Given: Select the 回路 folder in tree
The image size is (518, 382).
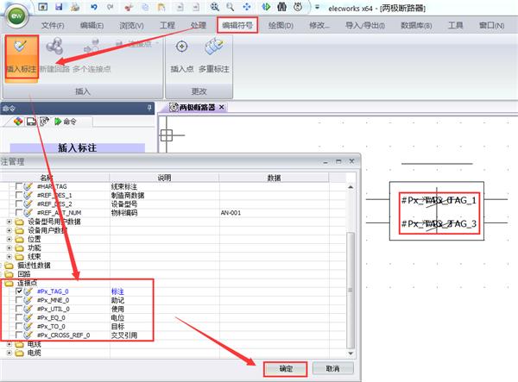Looking at the screenshot, I should [24, 274].
